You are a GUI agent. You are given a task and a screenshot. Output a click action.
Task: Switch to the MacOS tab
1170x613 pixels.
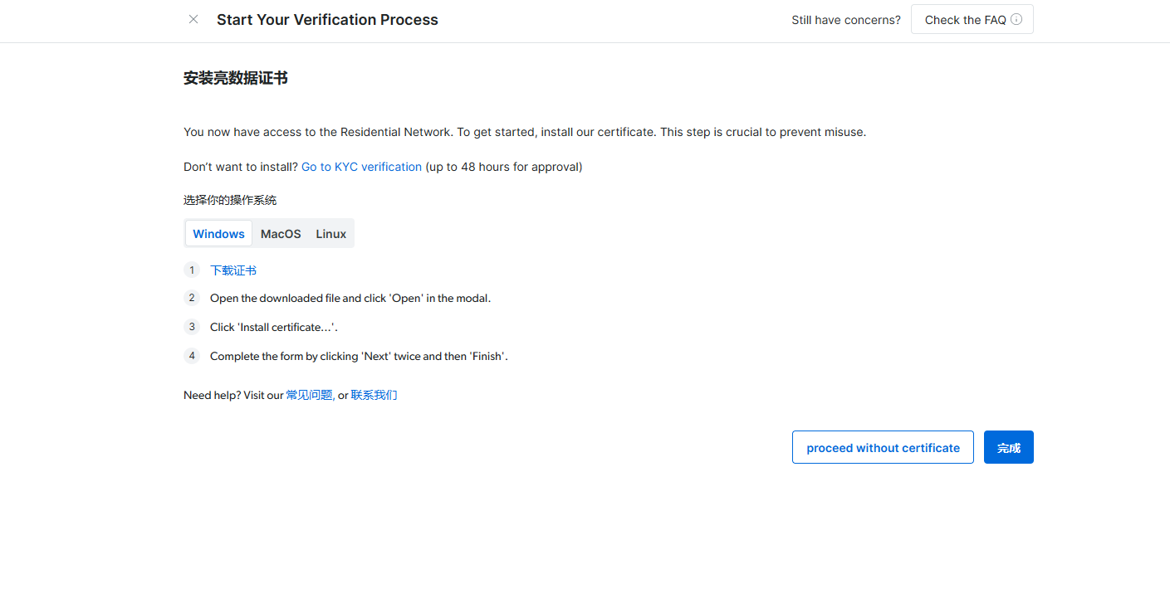point(281,234)
